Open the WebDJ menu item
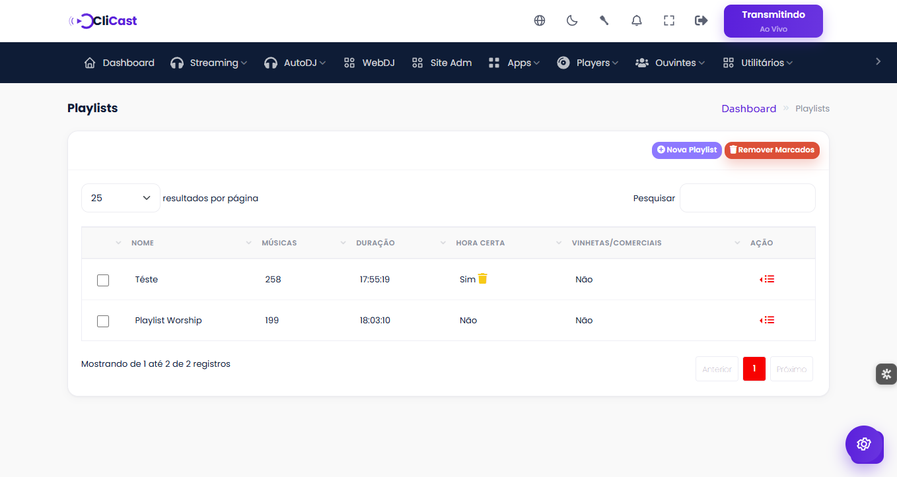The width and height of the screenshot is (897, 477). [x=369, y=63]
